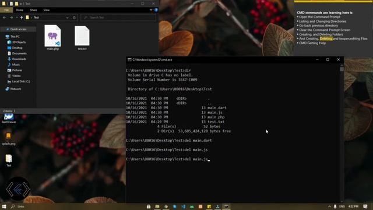Switch to Command Prompt taskbar button
The image size is (373, 210).
coord(226,206)
